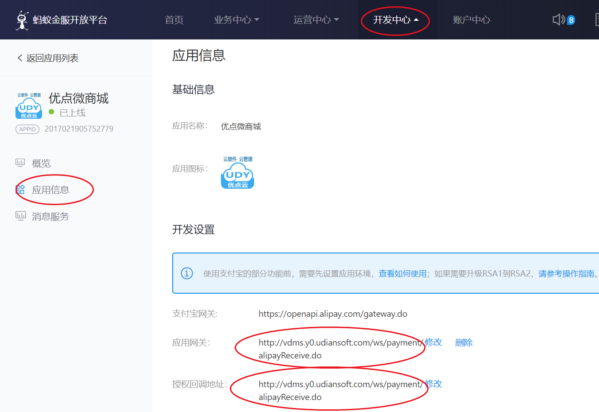
Task: Click the 开发设置 section heading
Action: click(x=193, y=229)
